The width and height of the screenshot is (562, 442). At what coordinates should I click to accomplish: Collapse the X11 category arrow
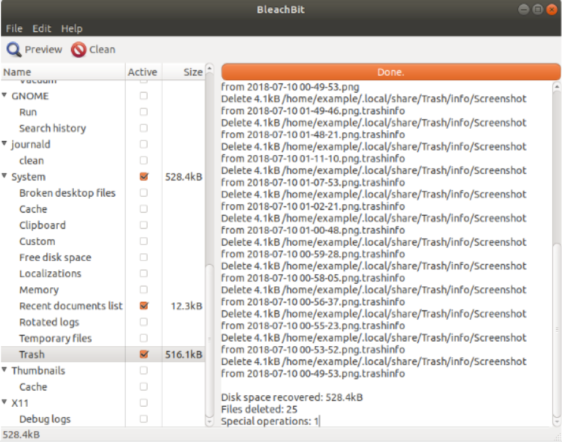[5, 403]
